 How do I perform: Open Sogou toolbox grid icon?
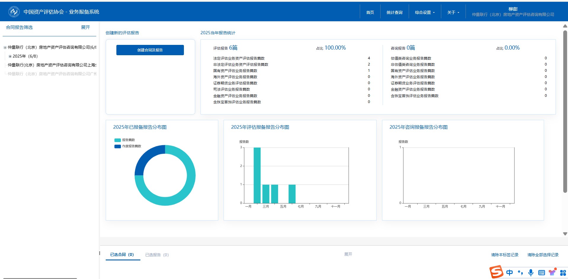[x=563, y=273]
